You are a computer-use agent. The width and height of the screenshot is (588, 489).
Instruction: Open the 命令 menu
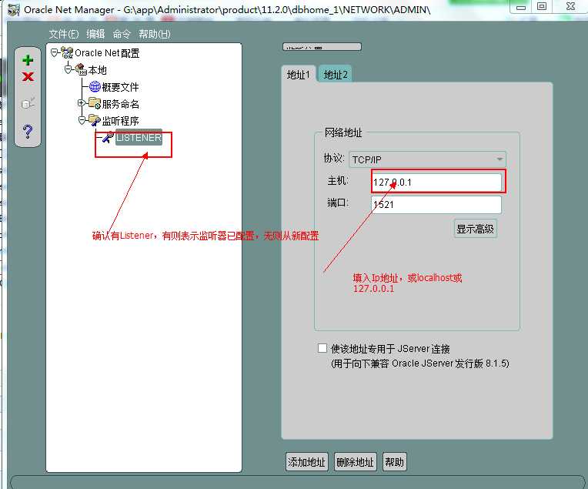tap(122, 34)
